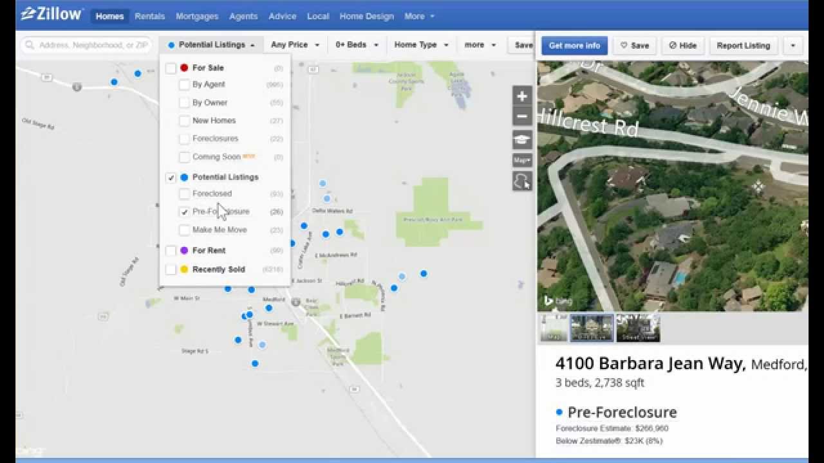This screenshot has height=463, width=824.
Task: Click the Zillow logo
Action: [51, 14]
